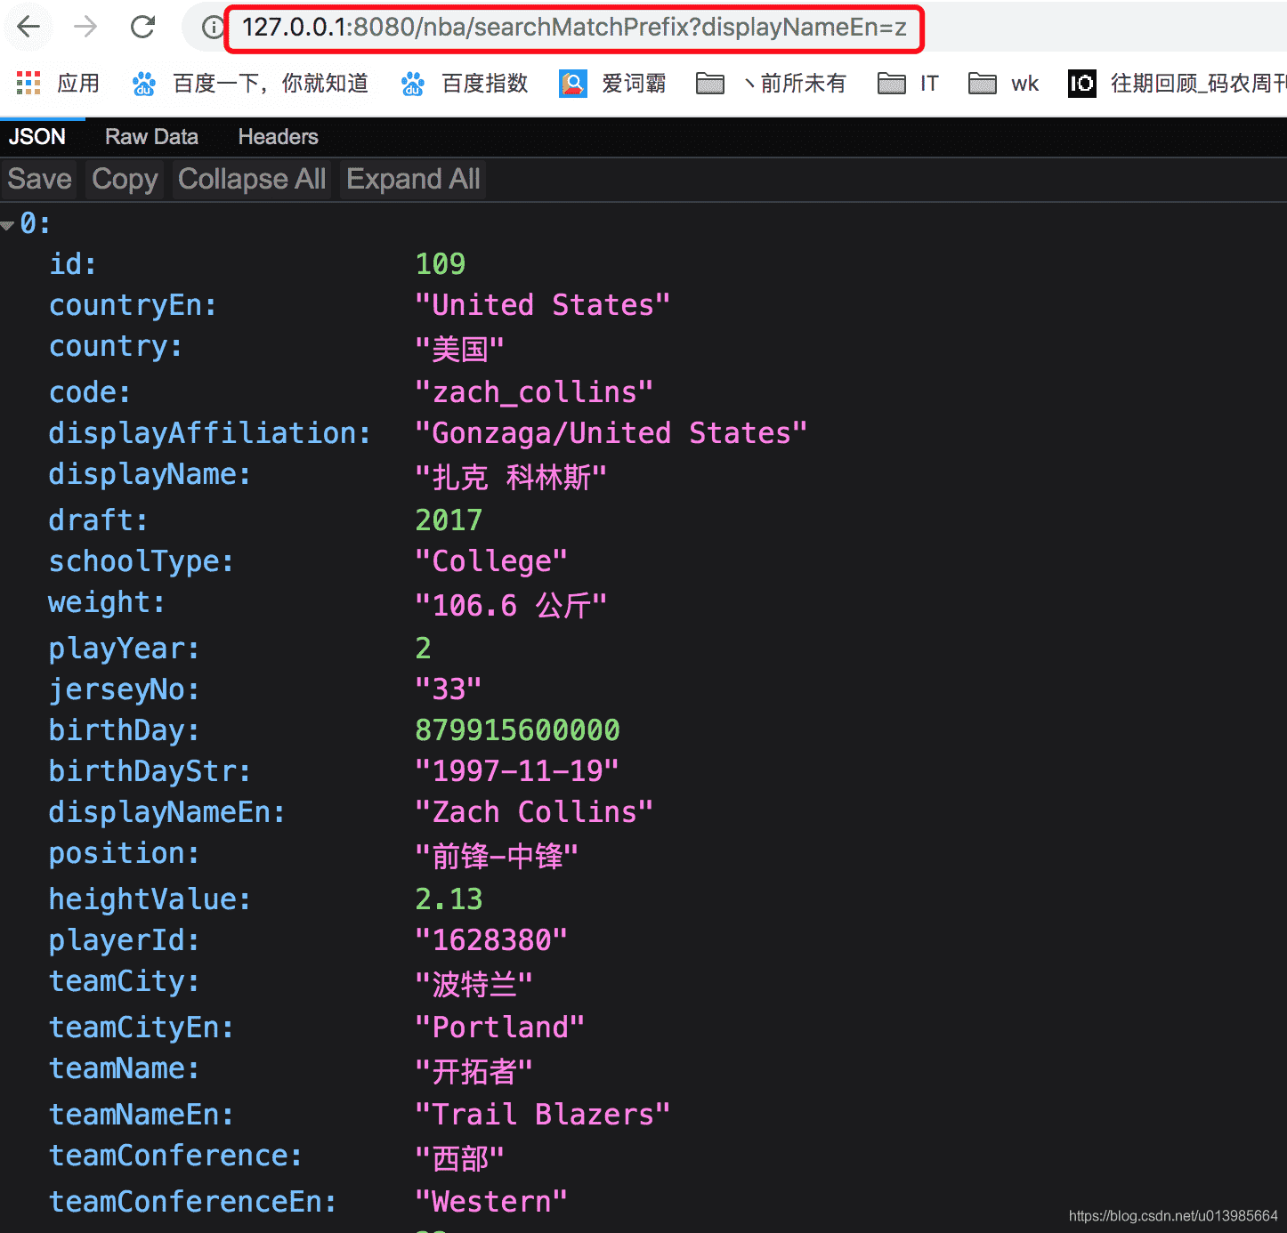Click the Copy button

pyautogui.click(x=125, y=179)
